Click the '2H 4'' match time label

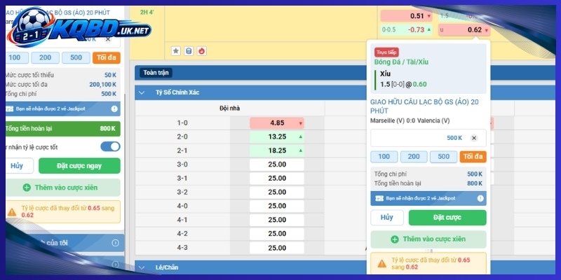(147, 12)
